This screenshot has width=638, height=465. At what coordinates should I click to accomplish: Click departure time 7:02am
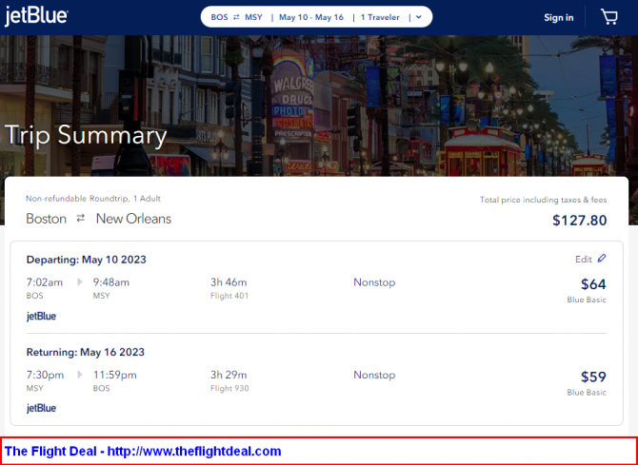click(45, 282)
